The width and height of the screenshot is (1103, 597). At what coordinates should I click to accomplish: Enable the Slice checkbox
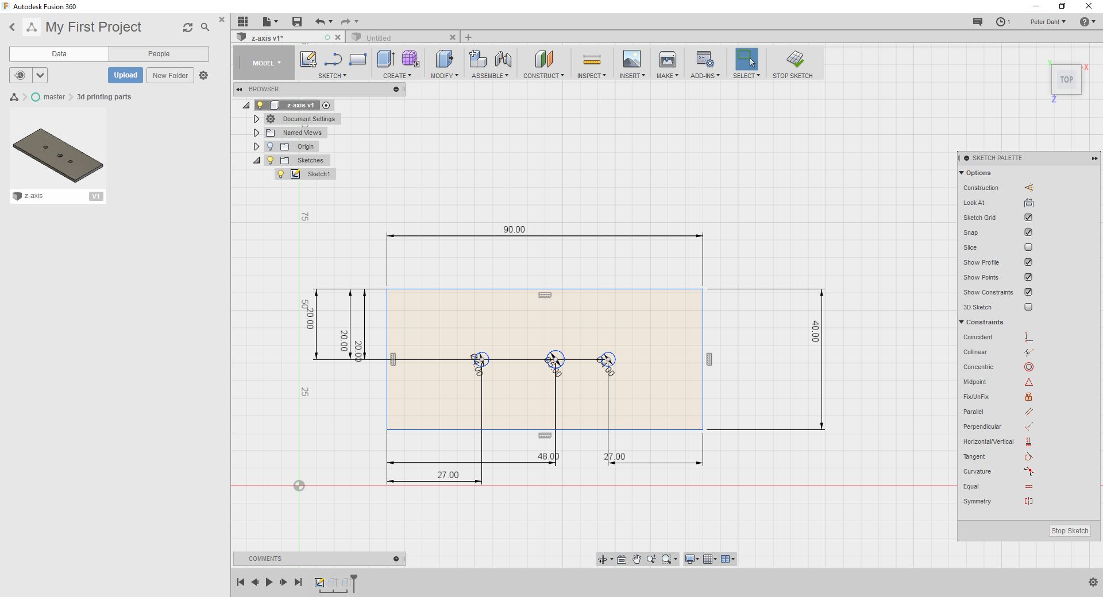coord(1028,247)
